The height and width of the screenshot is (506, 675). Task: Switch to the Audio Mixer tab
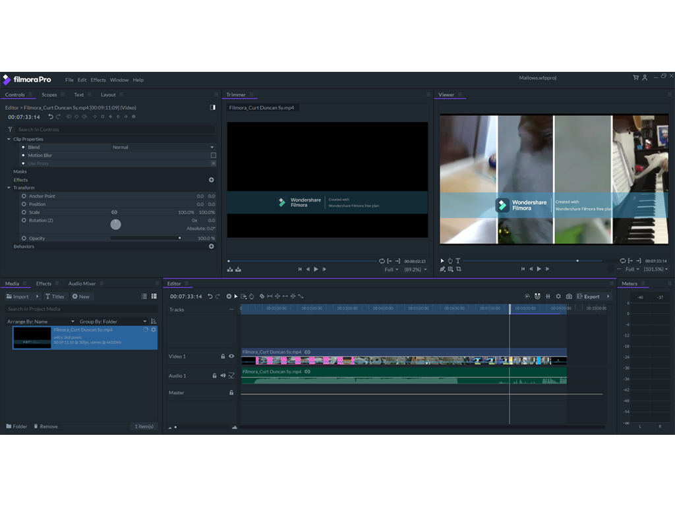tap(82, 283)
